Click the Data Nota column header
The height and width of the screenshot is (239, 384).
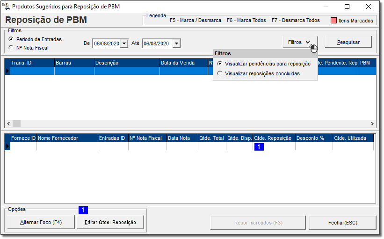tap(182, 138)
